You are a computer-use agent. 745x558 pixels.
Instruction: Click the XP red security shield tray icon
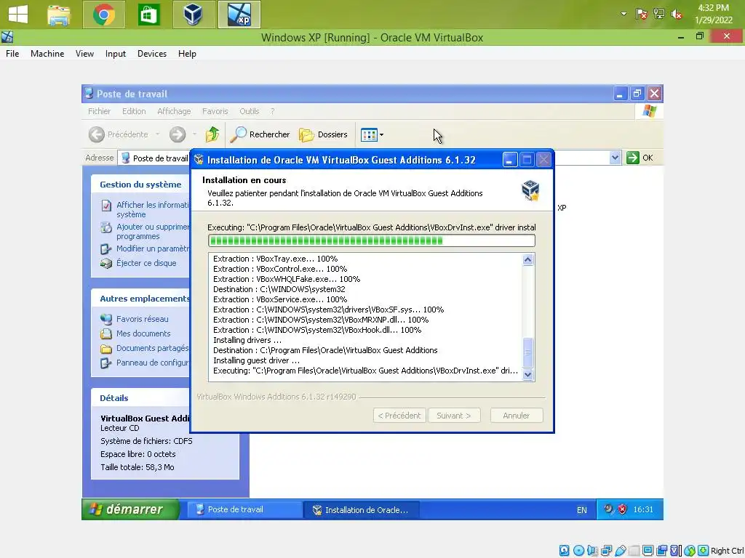coord(623,509)
